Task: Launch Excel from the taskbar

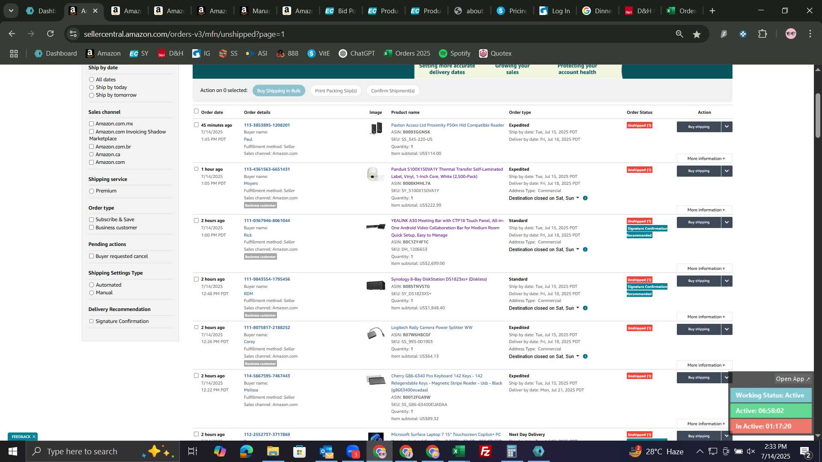Action: (x=459, y=451)
